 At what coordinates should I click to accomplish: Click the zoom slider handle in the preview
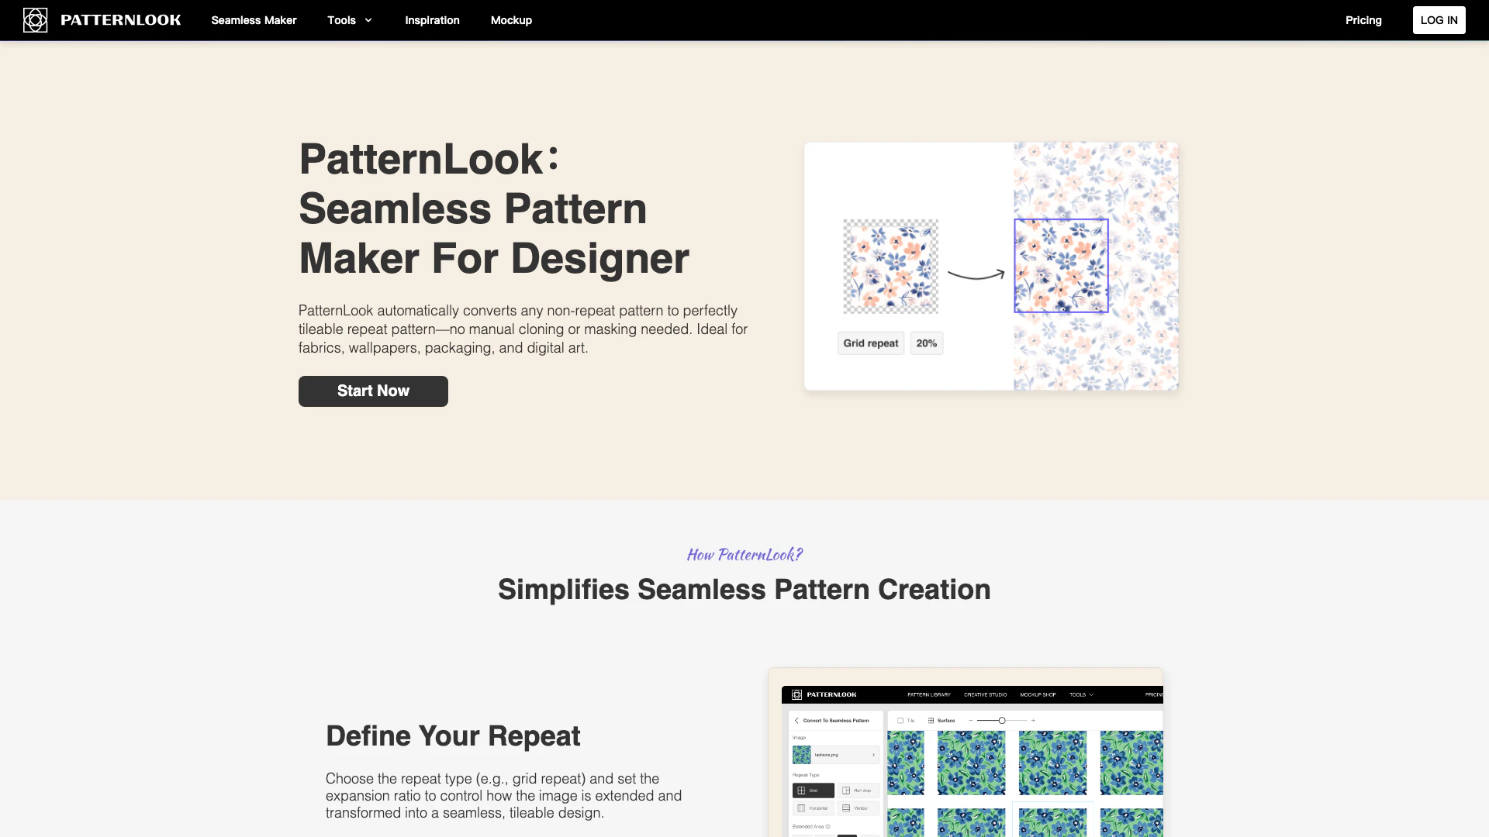tap(1002, 721)
